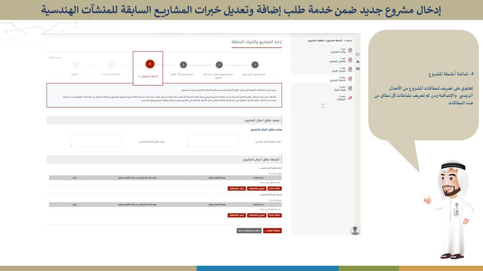Click the top folder icon in narrow side strip
Screen dimensions: 483x271
358,55
